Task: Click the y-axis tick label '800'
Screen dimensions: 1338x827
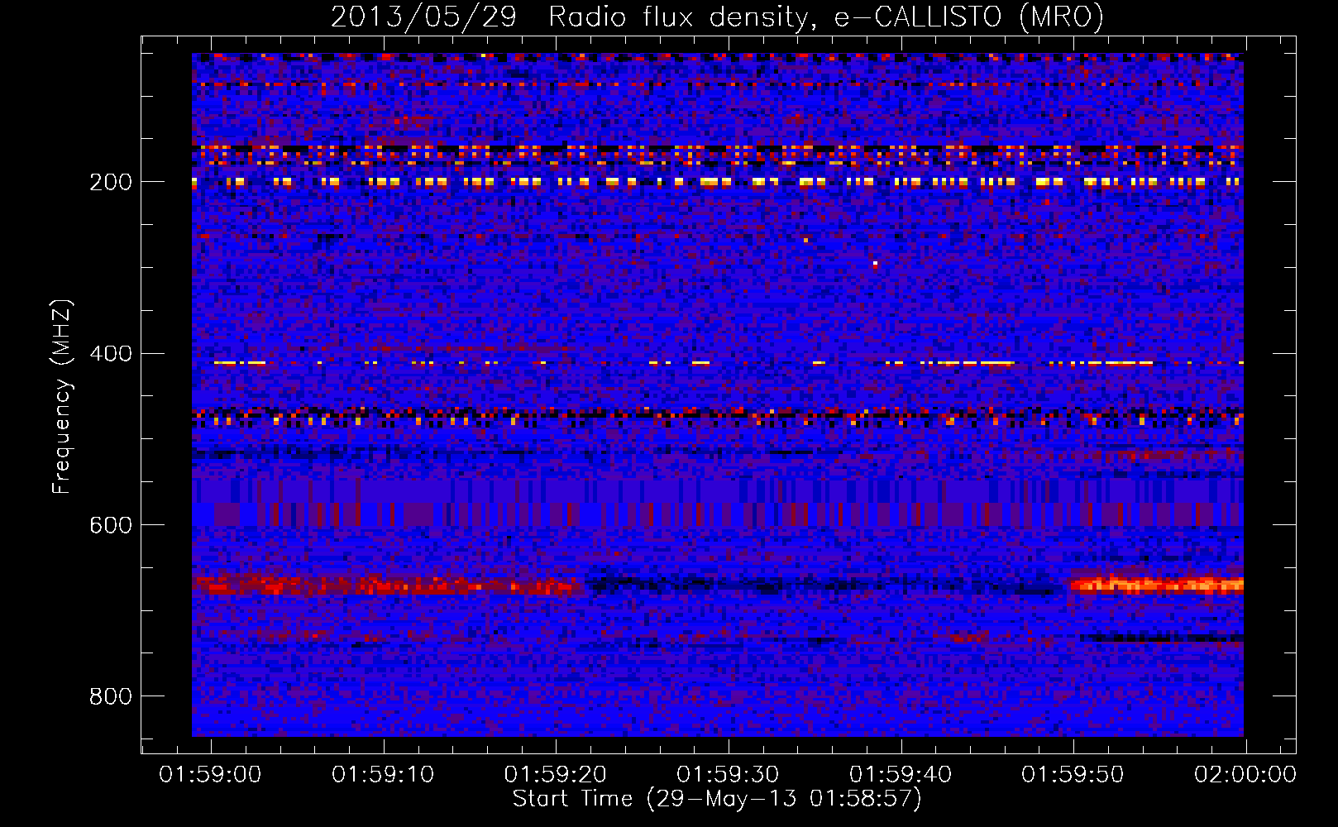Action: click(x=111, y=696)
